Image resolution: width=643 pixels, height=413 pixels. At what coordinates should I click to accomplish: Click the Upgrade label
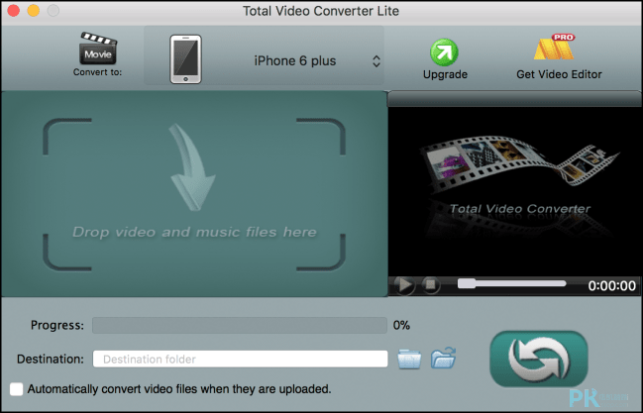coord(445,74)
